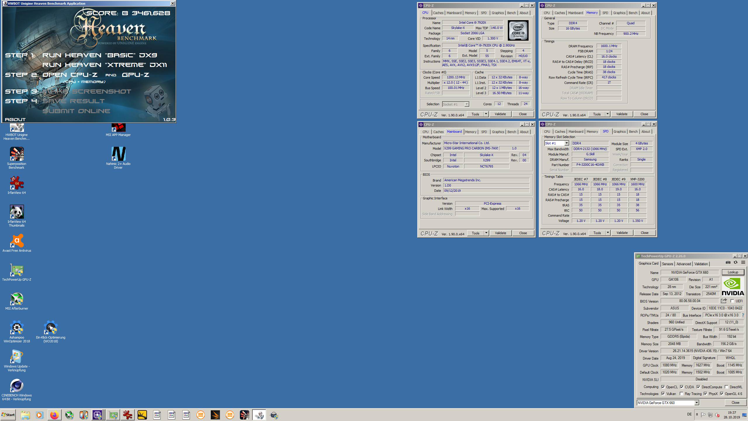Click Close button in GPU-Z
The width and height of the screenshot is (748, 421).
(735, 403)
